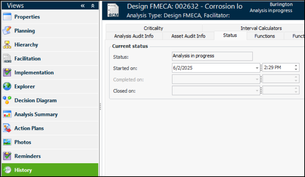The height and width of the screenshot is (177, 305).
Task: Open the Properties view label
Action: pos(27,17)
